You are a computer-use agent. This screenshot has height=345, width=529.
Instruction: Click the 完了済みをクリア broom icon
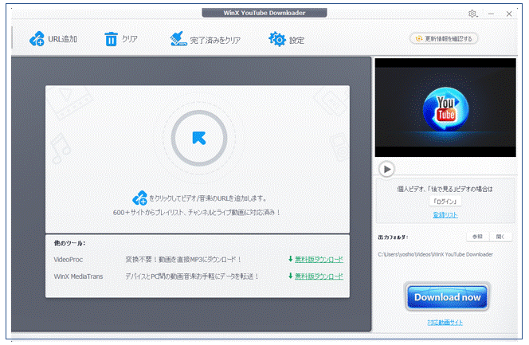coord(178,39)
